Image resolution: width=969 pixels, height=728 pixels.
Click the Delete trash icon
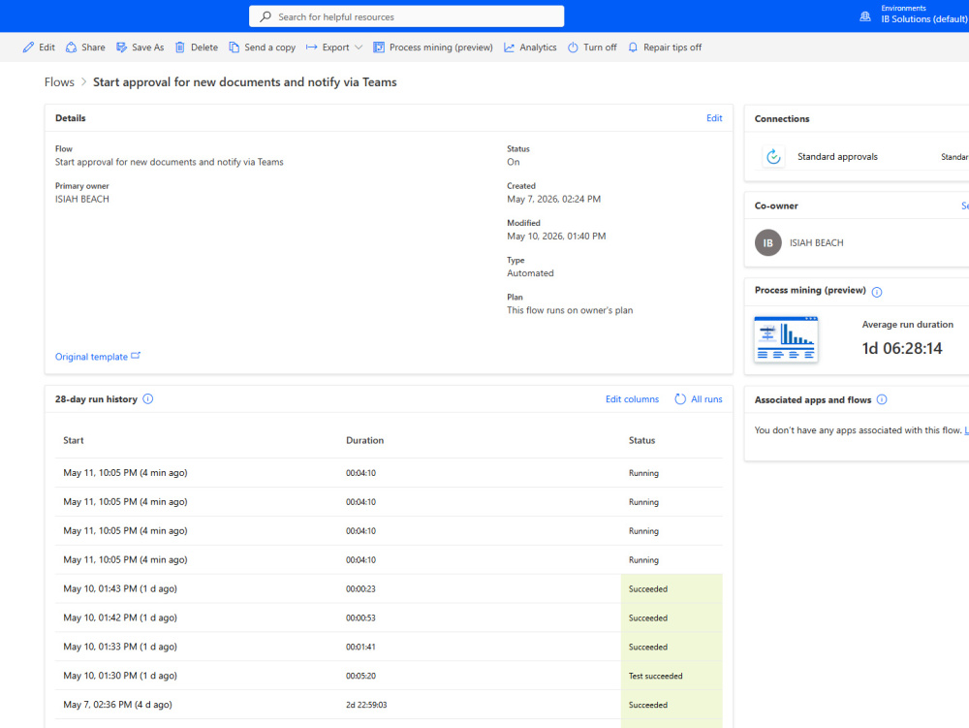point(180,47)
